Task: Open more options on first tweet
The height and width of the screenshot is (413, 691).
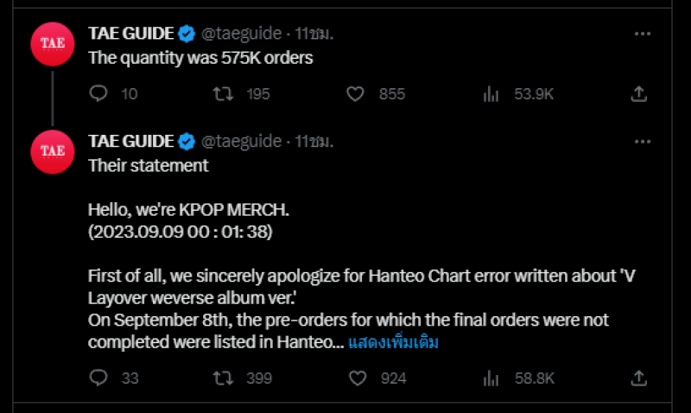Action: 643,34
